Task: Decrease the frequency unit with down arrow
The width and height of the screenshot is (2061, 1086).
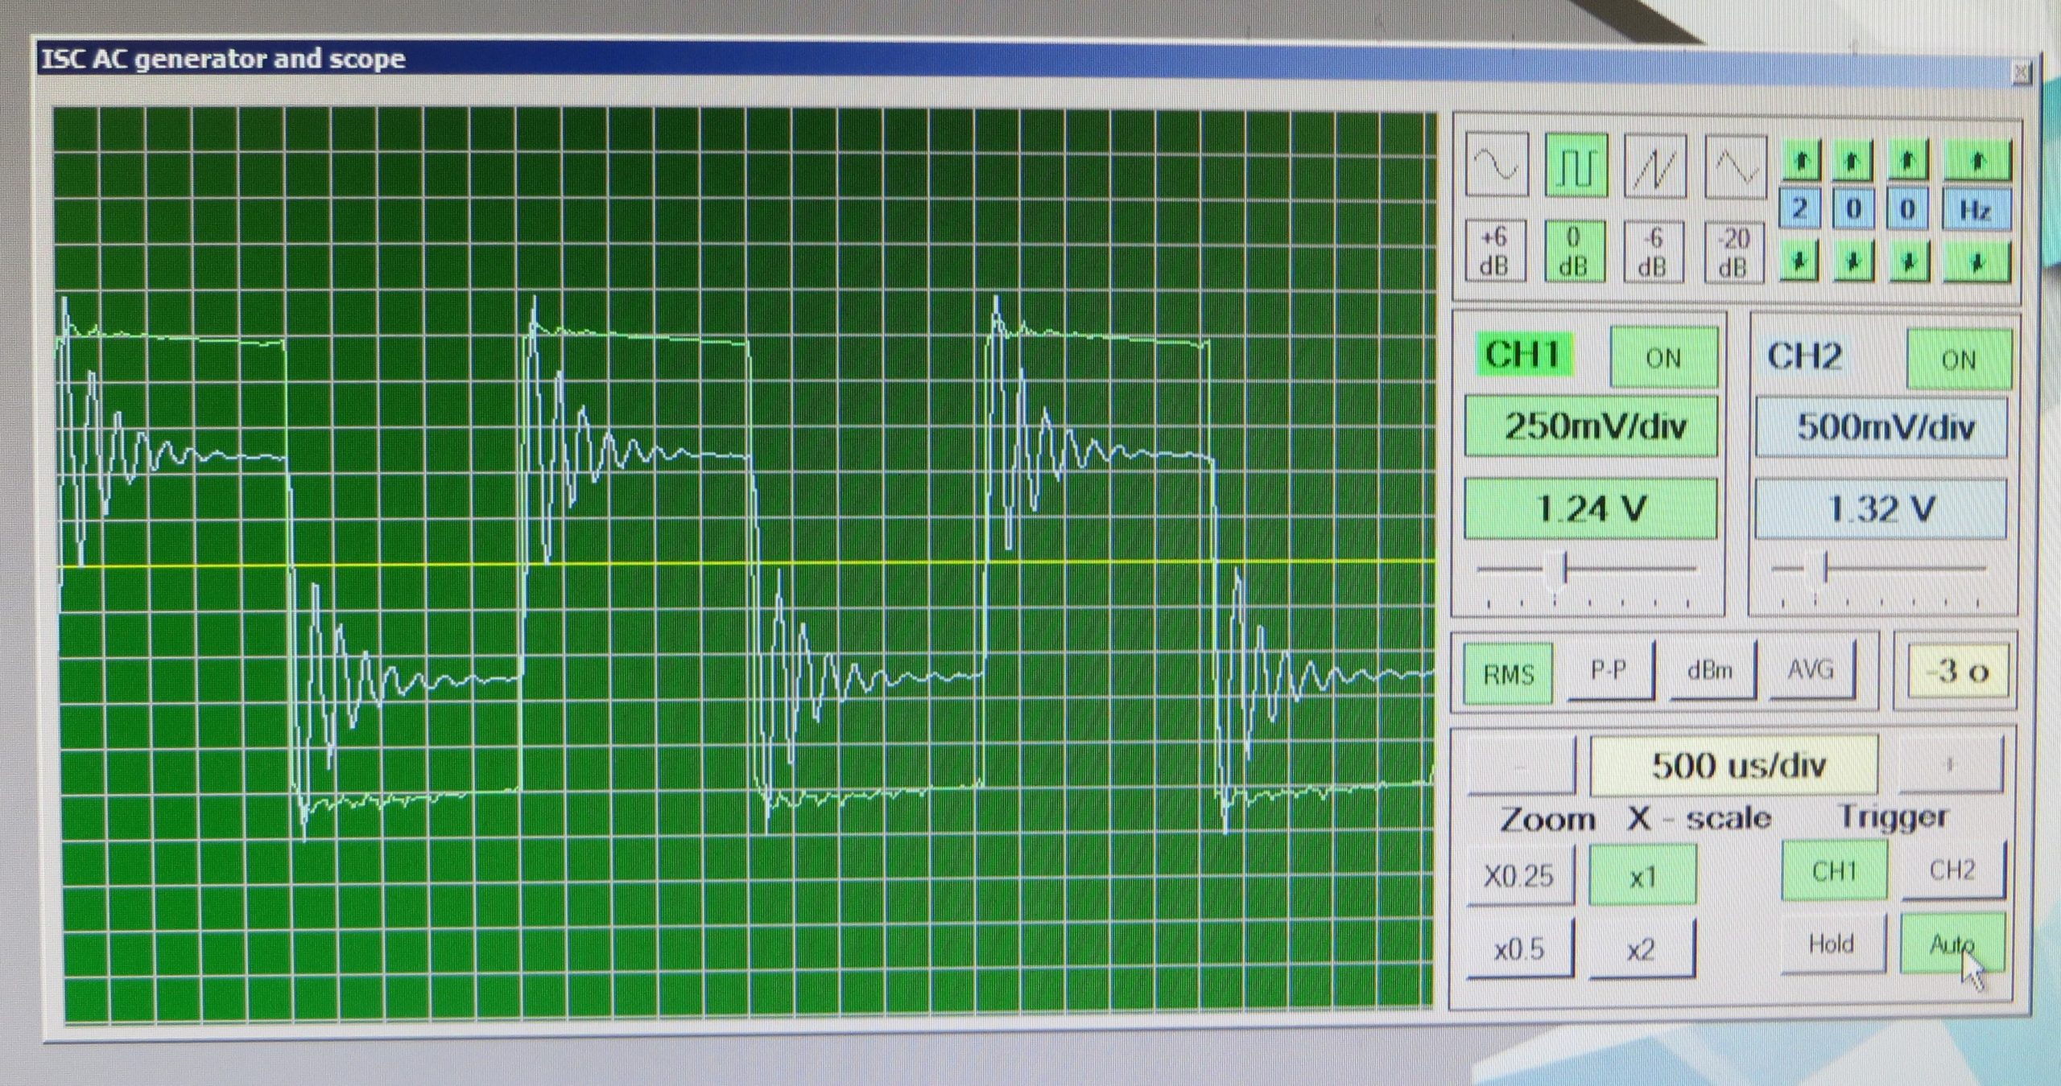Action: pyautogui.click(x=1977, y=263)
